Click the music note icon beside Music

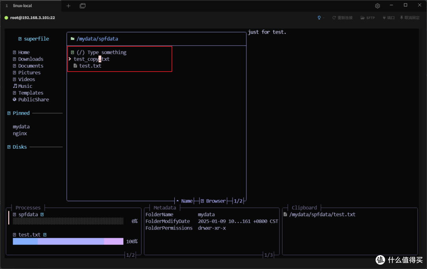tap(15, 86)
